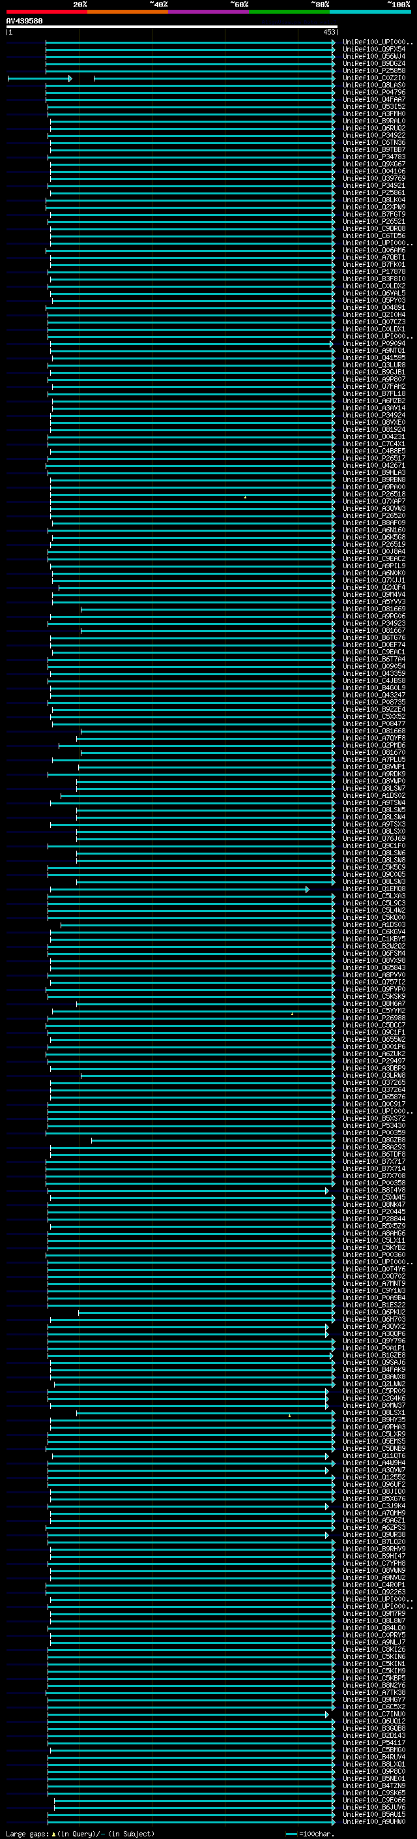Select the UniRef100_Q07CZ3 label

coord(373,322)
